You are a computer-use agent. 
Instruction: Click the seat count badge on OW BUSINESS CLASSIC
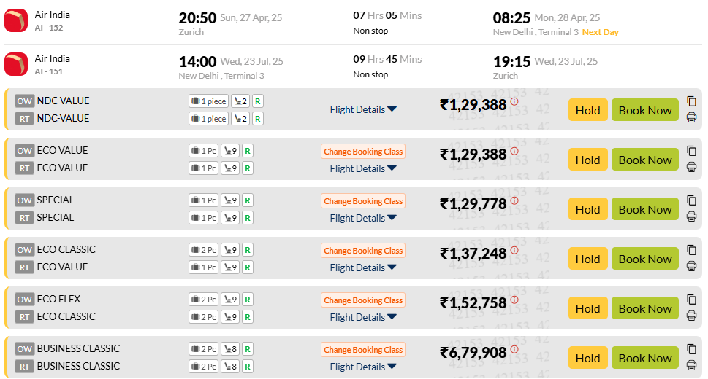pos(230,349)
